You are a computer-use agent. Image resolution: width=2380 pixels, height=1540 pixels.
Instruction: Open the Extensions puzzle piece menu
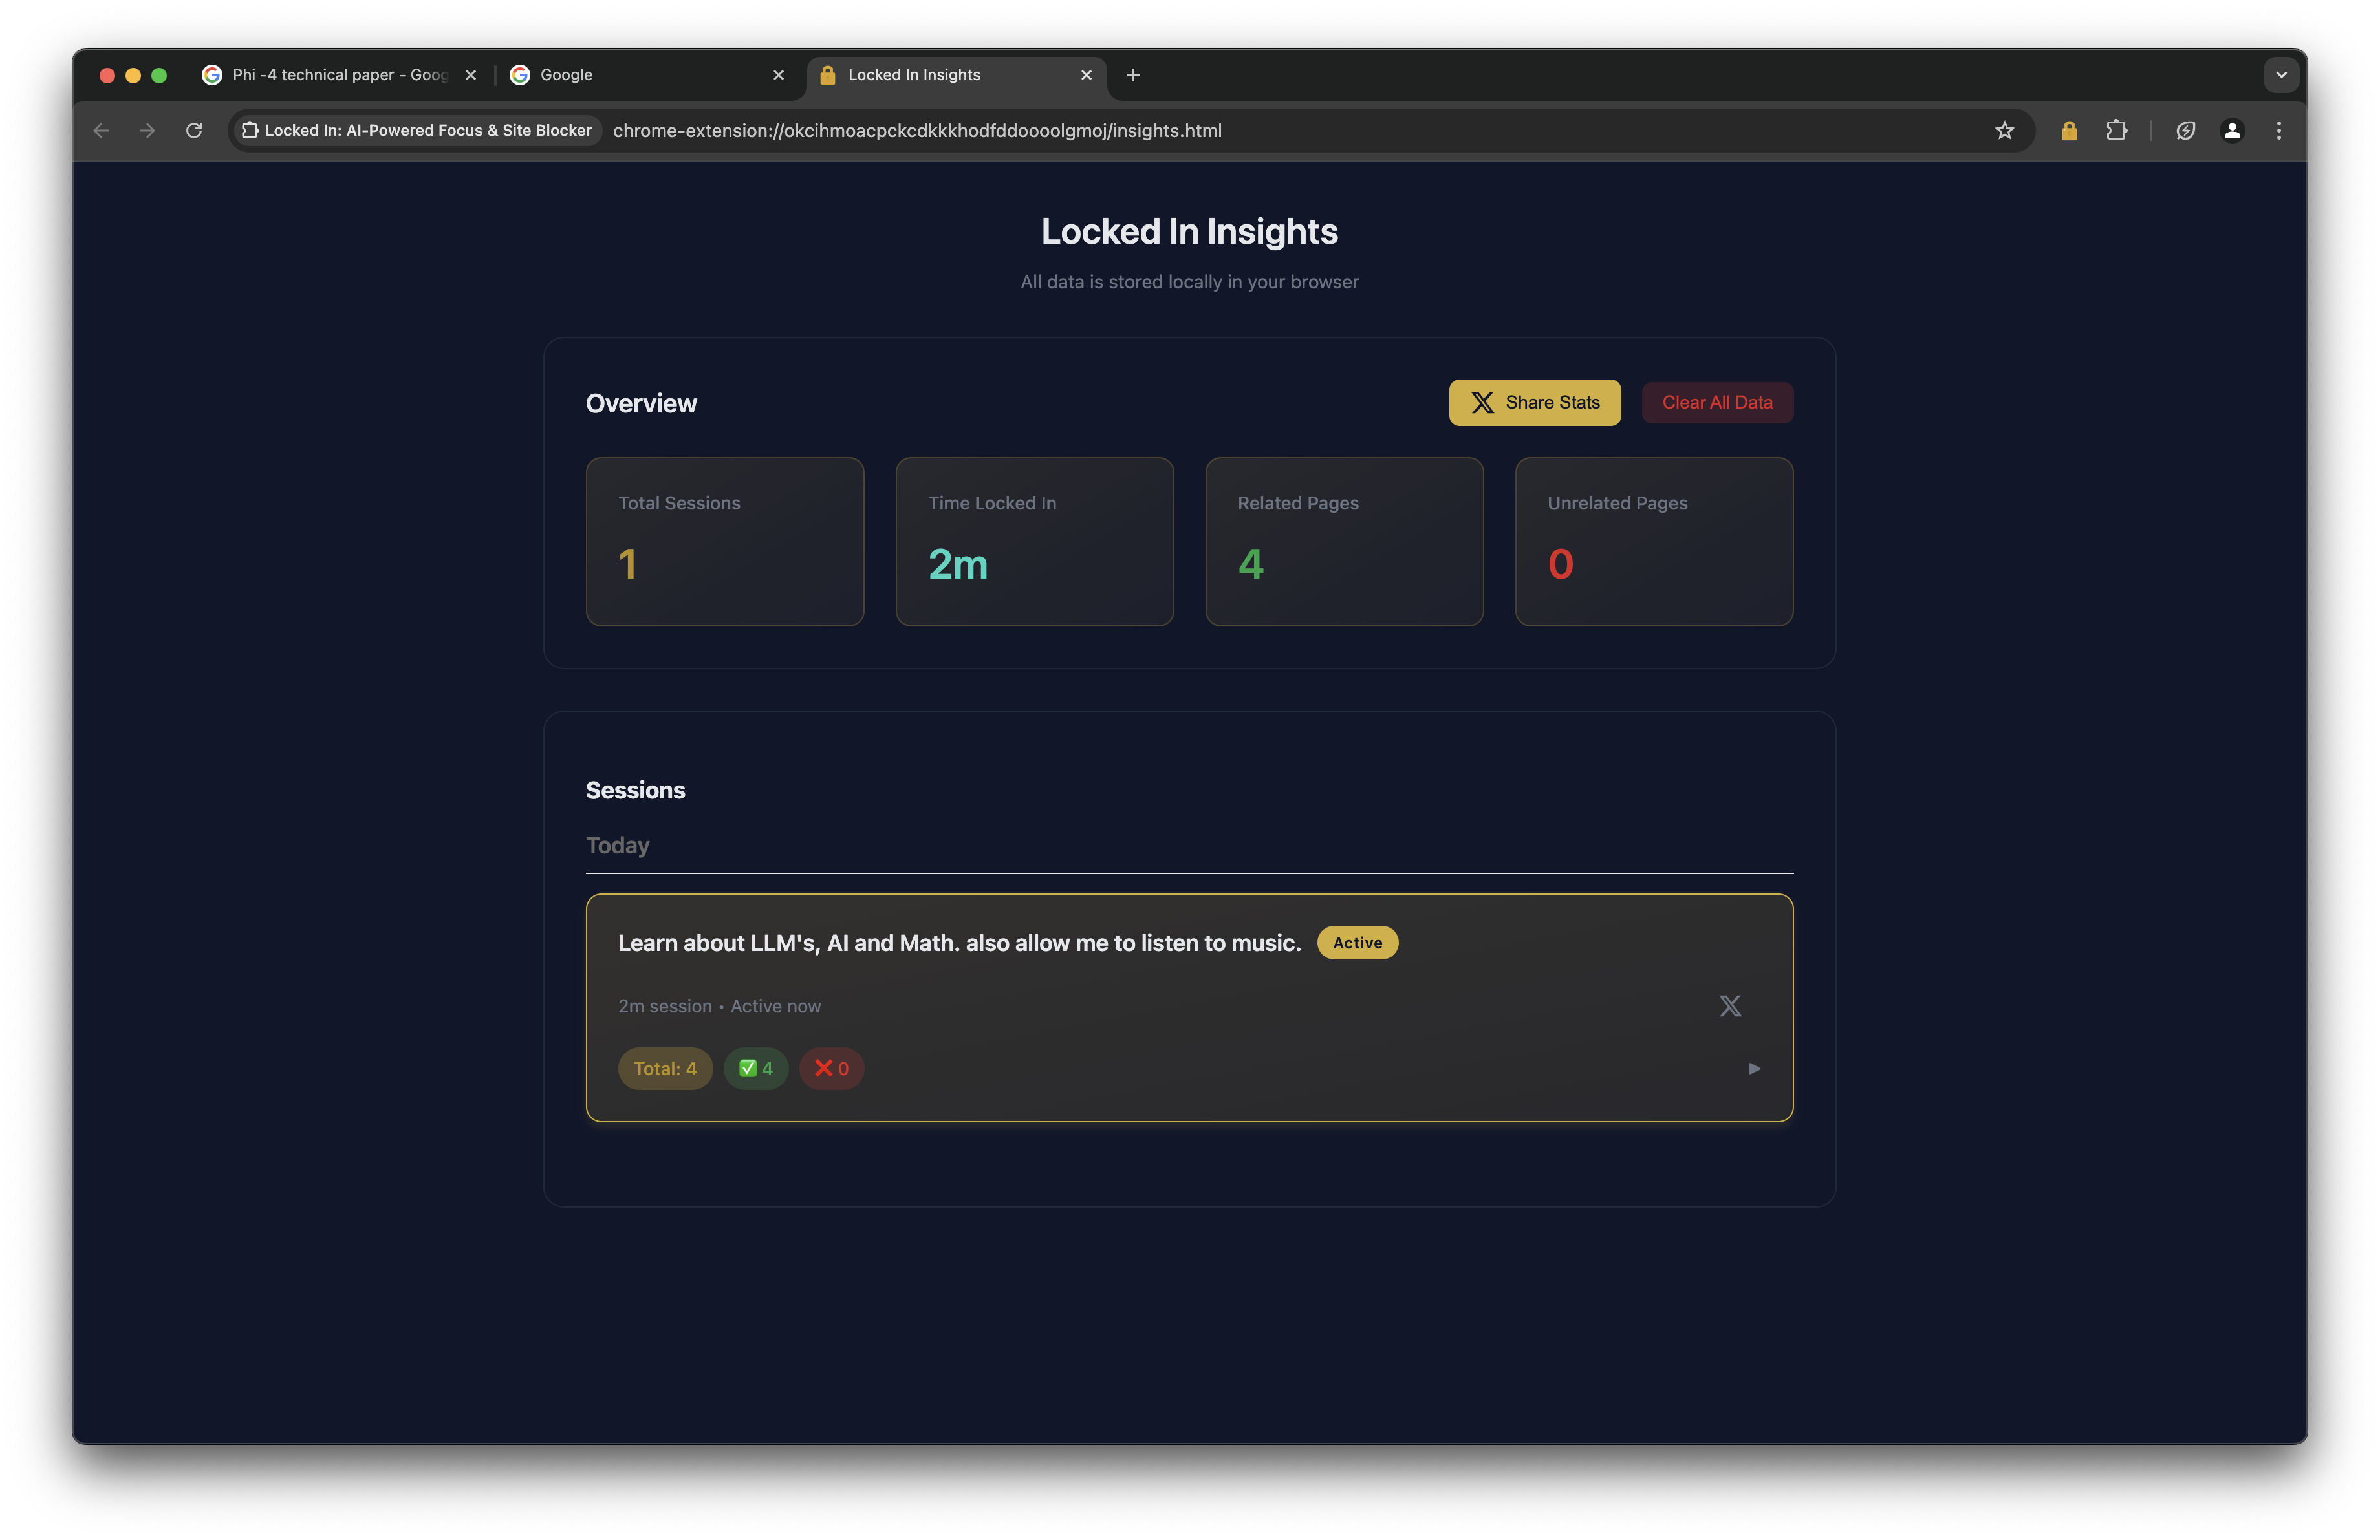(2116, 131)
